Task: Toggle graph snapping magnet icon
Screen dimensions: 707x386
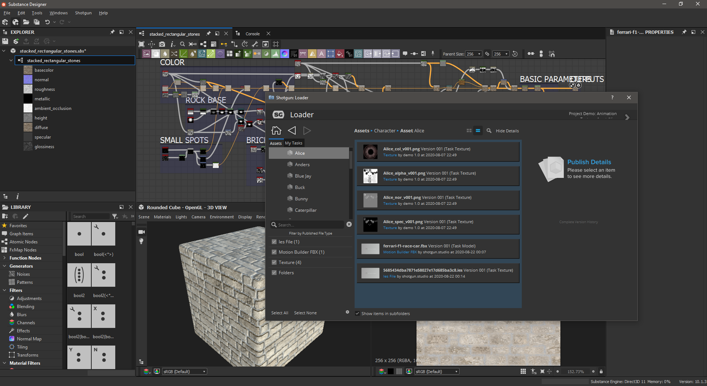Action: pyautogui.click(x=552, y=54)
